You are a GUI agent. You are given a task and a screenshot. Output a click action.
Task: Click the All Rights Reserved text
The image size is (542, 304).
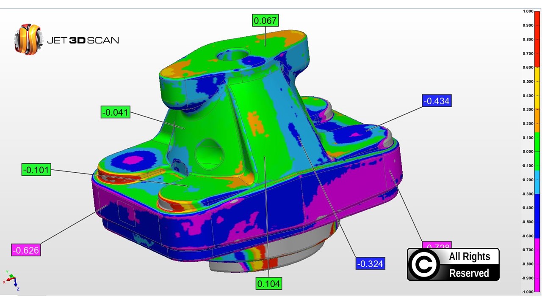pos(469,265)
